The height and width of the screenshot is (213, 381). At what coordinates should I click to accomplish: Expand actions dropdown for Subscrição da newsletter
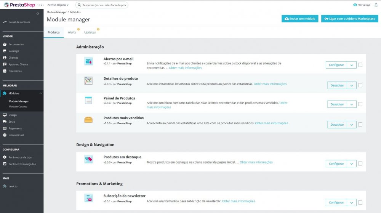tap(352, 203)
